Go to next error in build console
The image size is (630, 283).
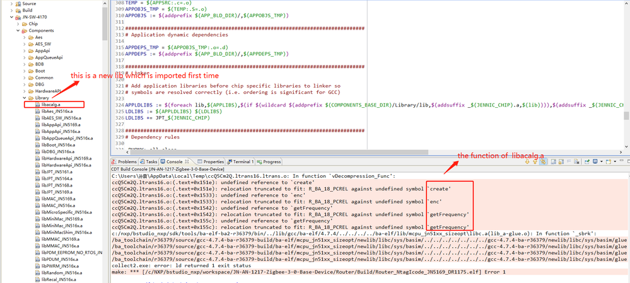click(x=527, y=161)
